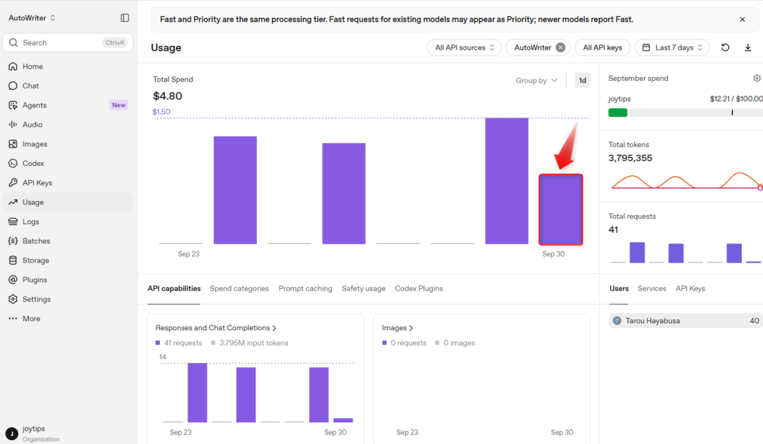Change the Last 7 days date range
The width and height of the screenshot is (763, 444).
[672, 48]
